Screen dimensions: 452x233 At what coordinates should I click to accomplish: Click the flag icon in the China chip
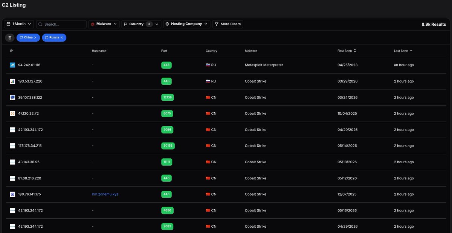21,38
